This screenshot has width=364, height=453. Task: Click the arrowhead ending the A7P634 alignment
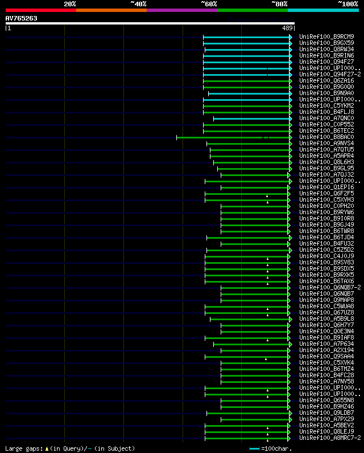pos(291,344)
